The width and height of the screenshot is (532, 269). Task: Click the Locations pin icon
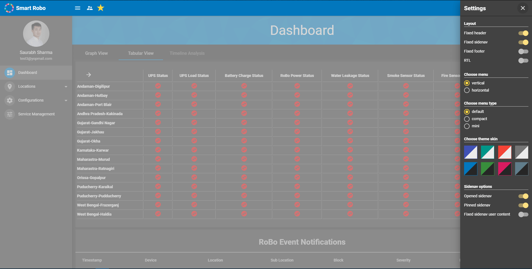(x=10, y=86)
